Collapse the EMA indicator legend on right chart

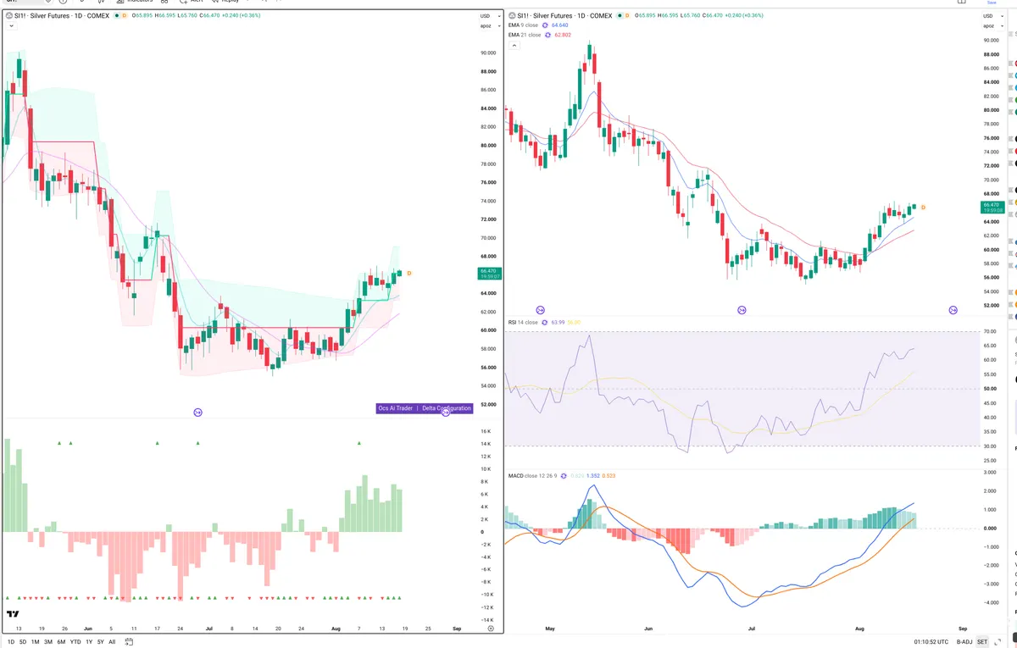point(514,45)
